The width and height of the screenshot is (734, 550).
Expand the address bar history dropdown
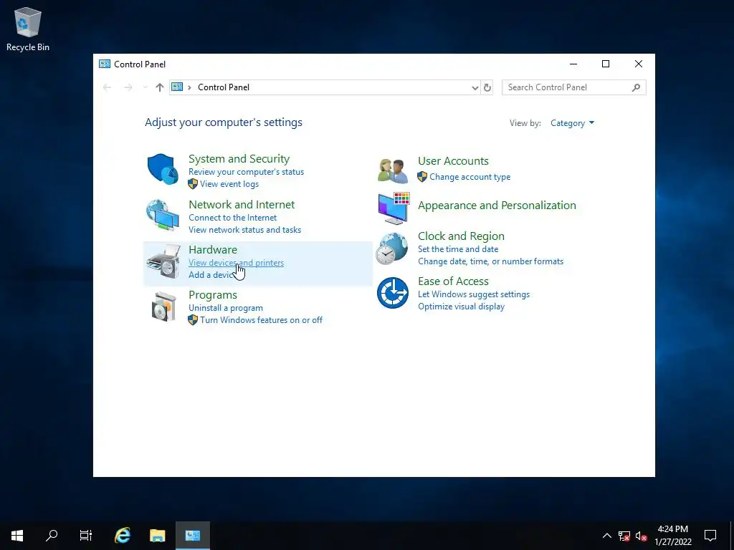475,87
